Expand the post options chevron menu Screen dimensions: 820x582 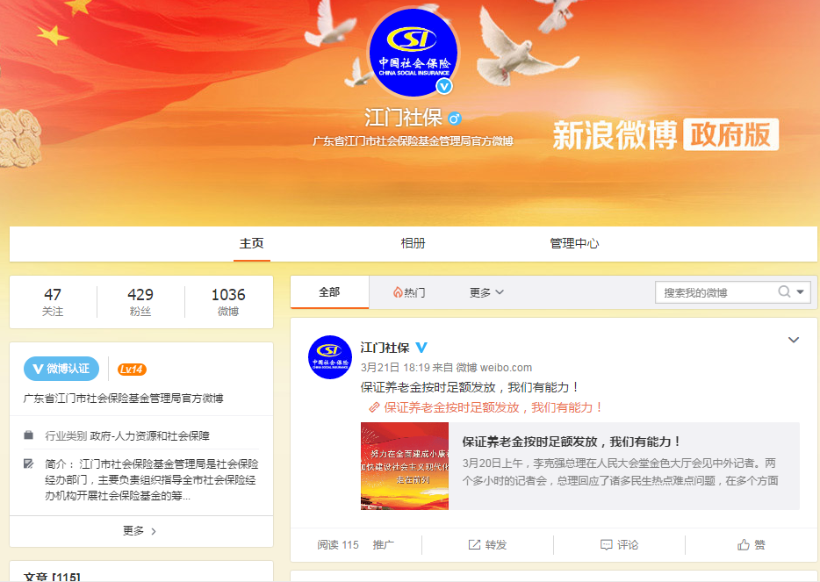pyautogui.click(x=794, y=340)
